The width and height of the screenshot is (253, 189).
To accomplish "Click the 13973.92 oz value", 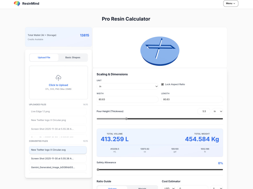I will [x=145, y=149].
